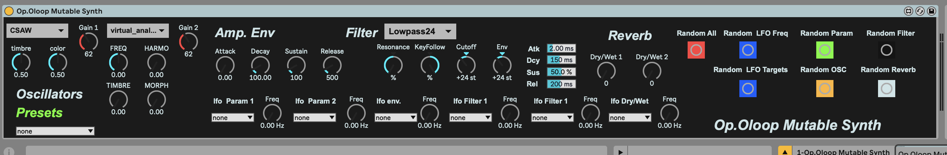
Task: Open the CSAW oscillator type dropdown
Action: [37, 31]
